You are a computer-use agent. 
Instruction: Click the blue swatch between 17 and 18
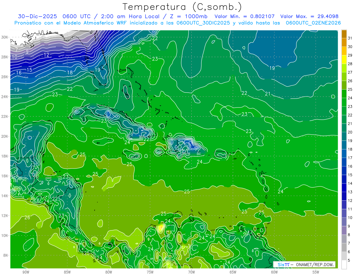[x=344, y=154]
